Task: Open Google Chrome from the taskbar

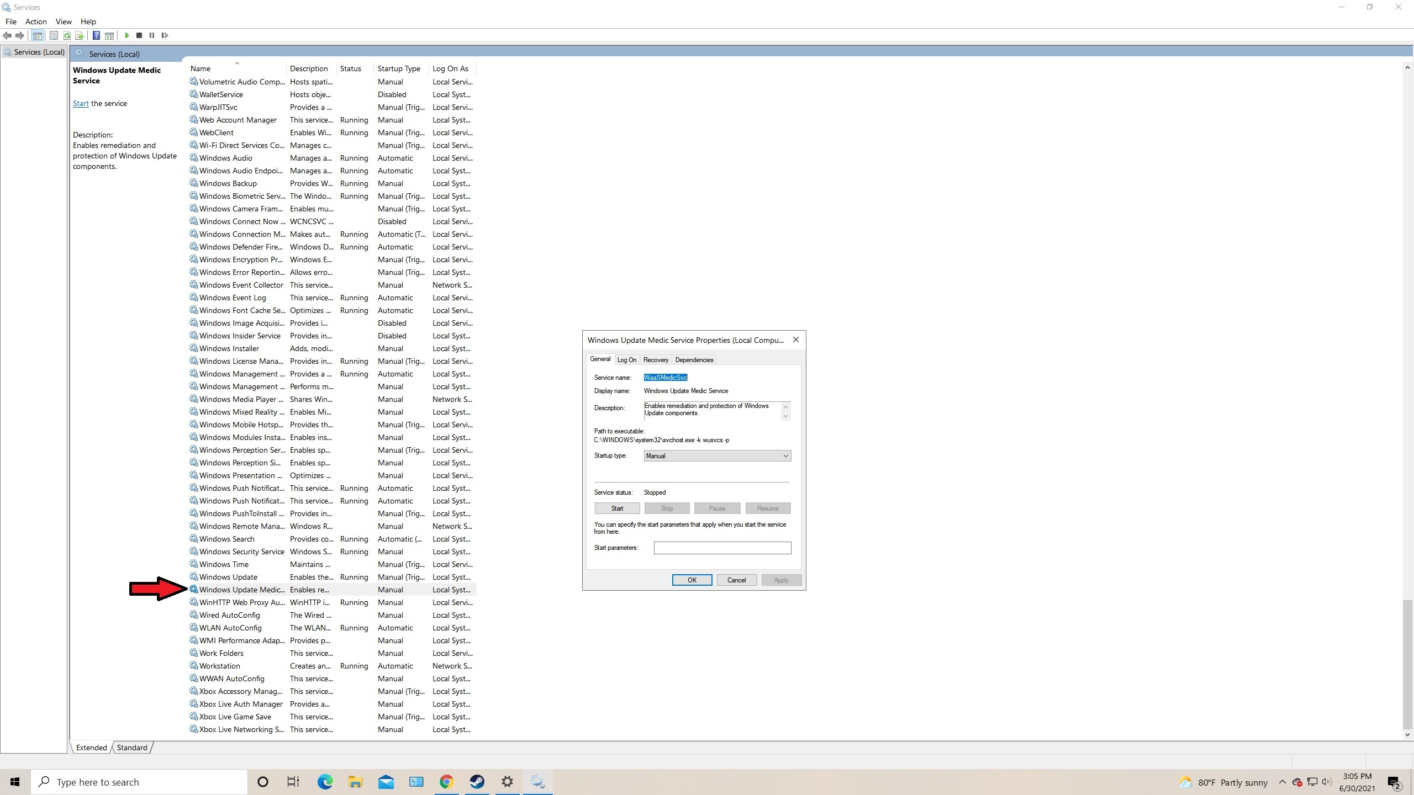Action: click(x=446, y=782)
